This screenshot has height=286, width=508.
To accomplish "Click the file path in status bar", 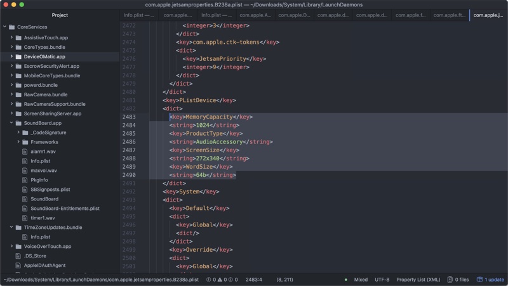I will (101, 280).
